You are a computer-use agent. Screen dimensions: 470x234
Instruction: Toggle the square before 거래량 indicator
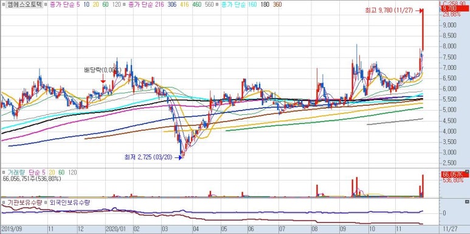point(4,173)
